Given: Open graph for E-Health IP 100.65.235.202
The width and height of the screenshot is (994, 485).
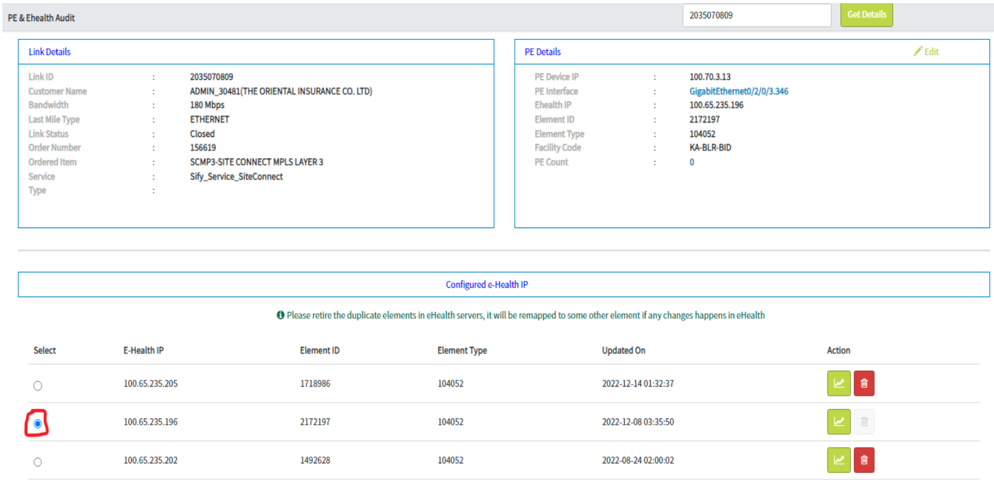Looking at the screenshot, I should coord(838,460).
